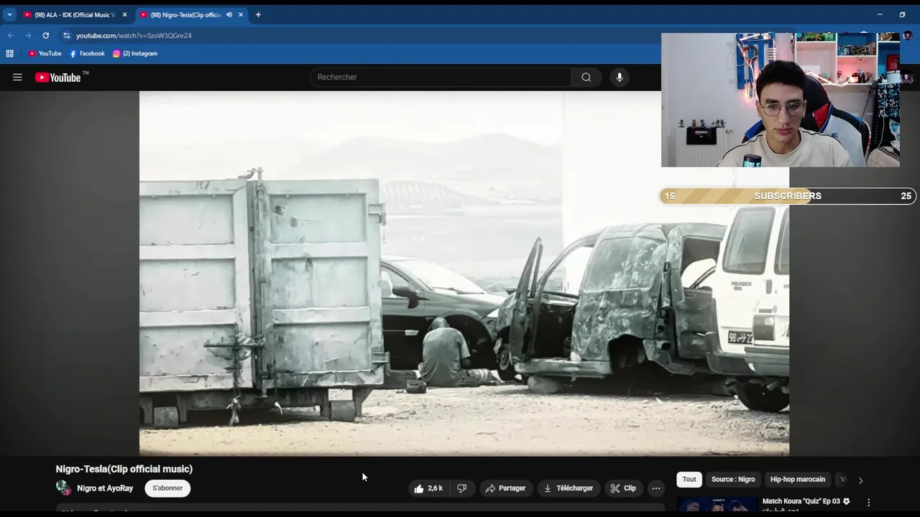Open the YouTube bookmark
The width and height of the screenshot is (920, 517).
tap(45, 53)
